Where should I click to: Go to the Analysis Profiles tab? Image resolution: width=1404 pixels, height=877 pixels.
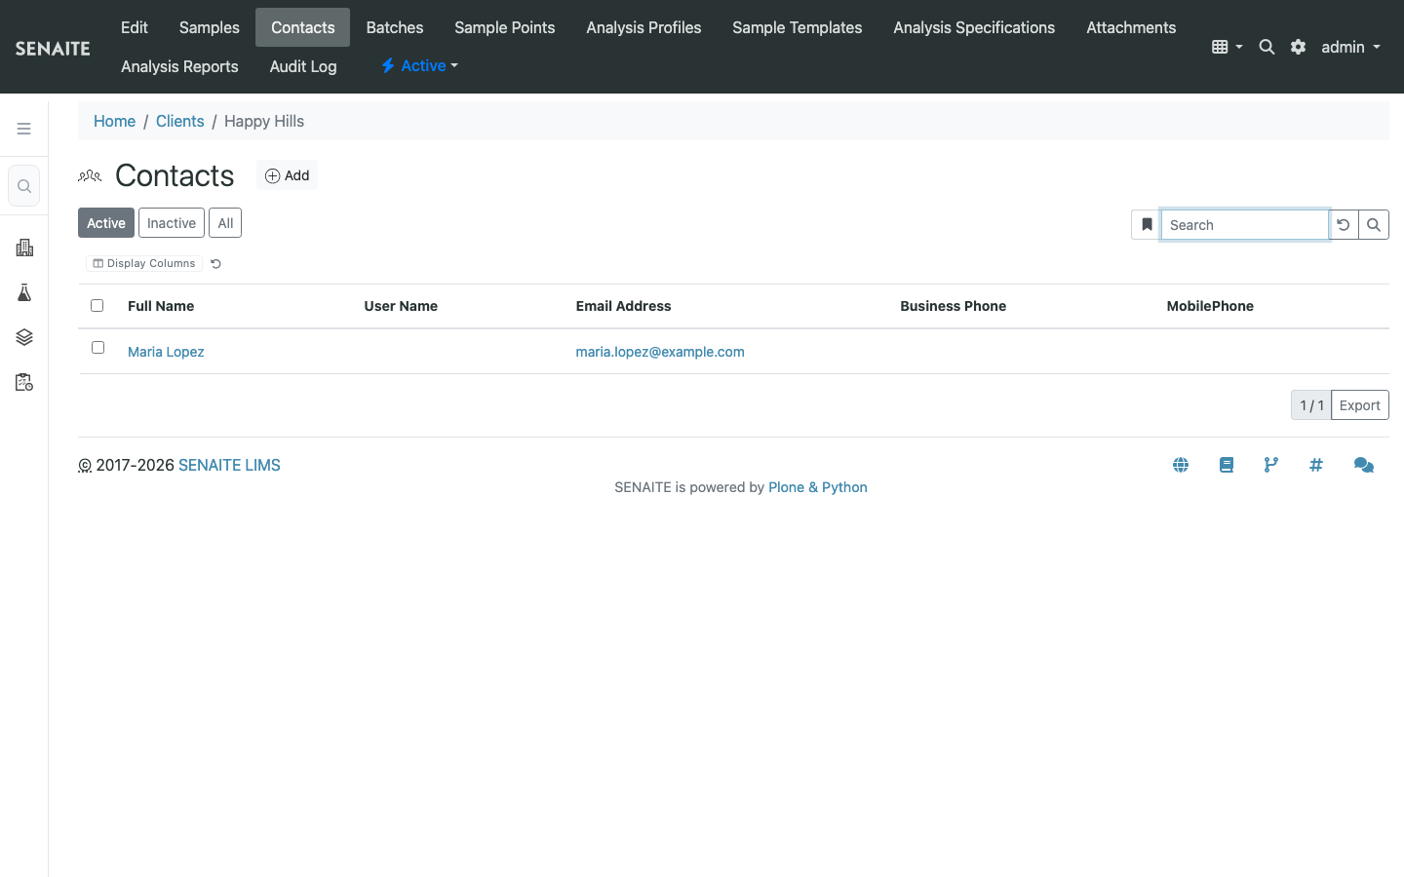point(643,27)
